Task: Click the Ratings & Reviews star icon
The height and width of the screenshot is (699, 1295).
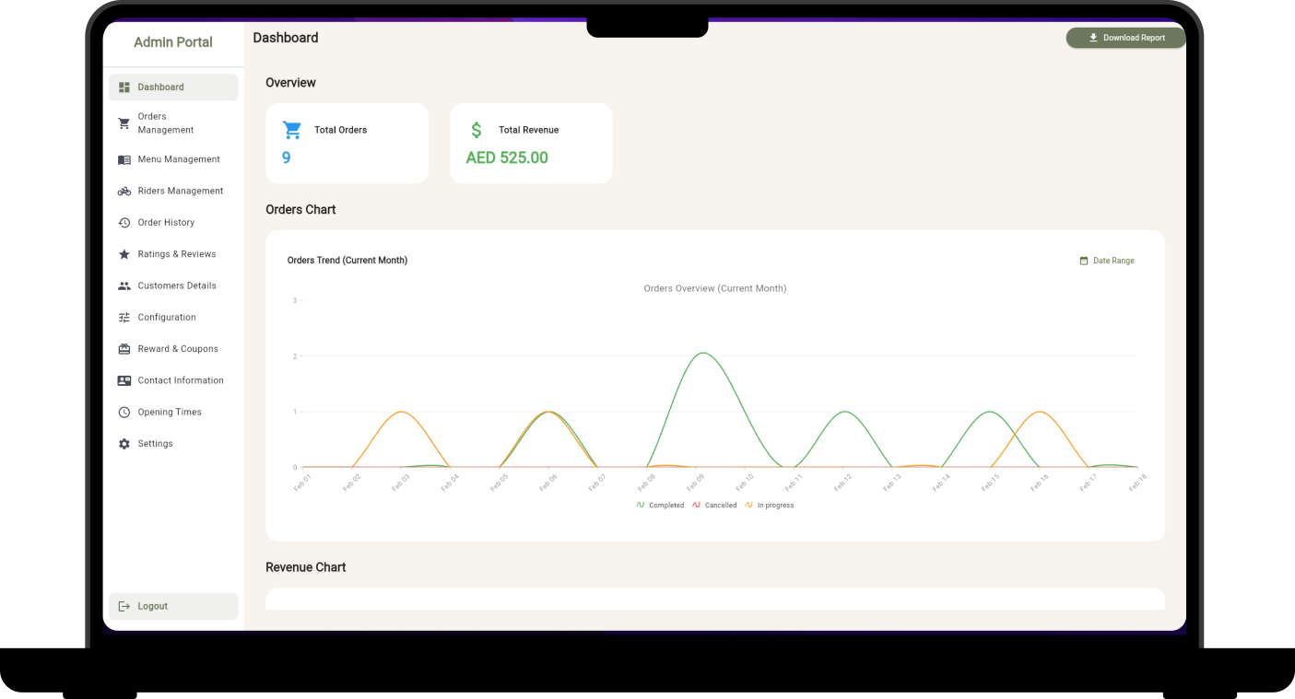Action: 124,254
